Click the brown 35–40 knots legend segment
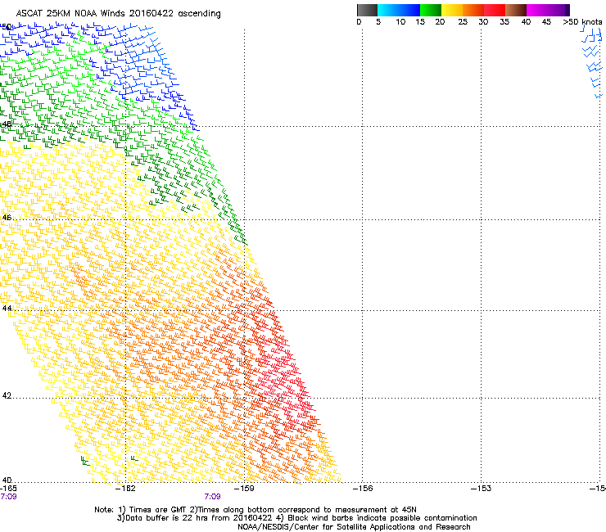This screenshot has height=532, width=606. pos(516,10)
